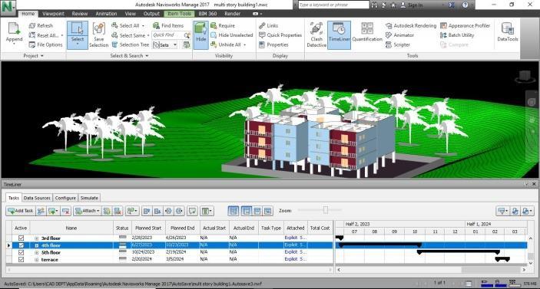Uncheck Active box for 3rd floor task
The height and width of the screenshot is (289, 540).
pos(21,238)
